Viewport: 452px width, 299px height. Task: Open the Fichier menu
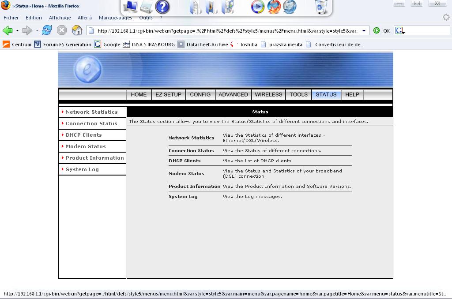click(x=11, y=18)
